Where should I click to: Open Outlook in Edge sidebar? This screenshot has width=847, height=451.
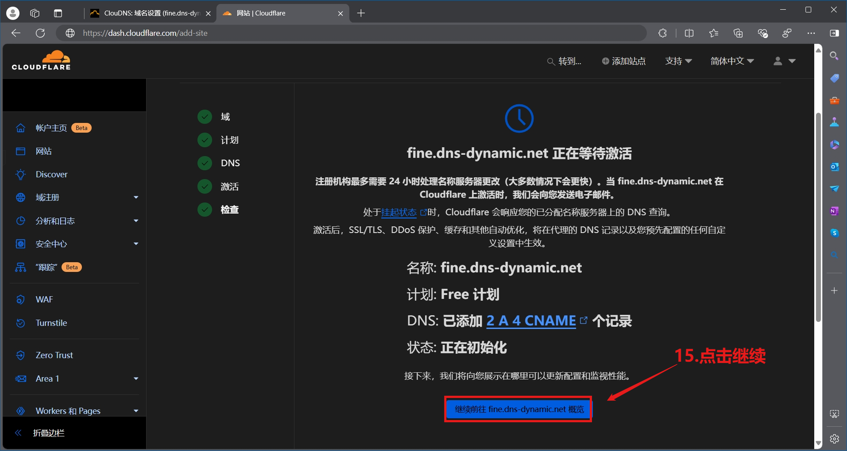point(834,167)
